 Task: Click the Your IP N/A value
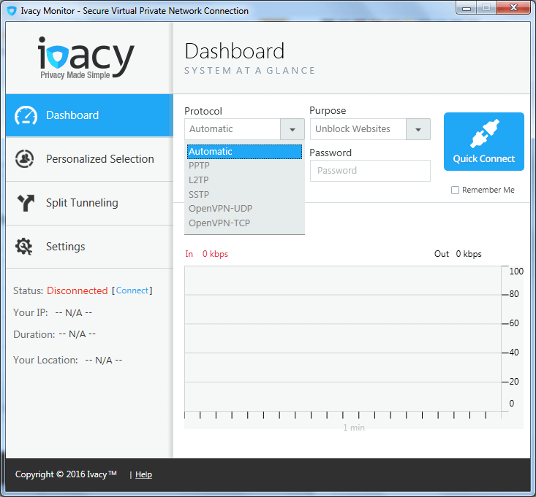(74, 313)
